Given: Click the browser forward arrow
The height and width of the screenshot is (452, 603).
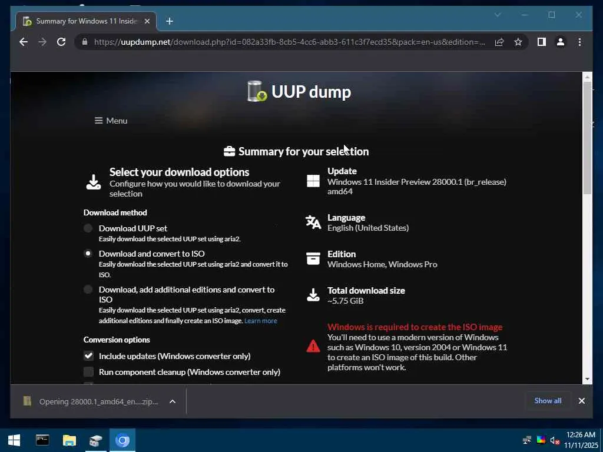Looking at the screenshot, I should [42, 42].
